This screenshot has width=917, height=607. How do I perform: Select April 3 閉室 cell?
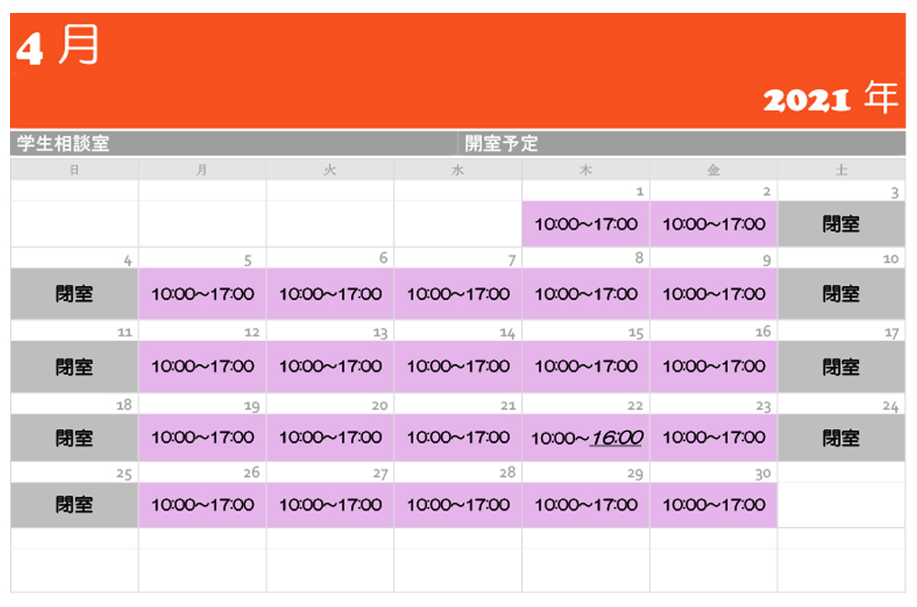tap(841, 224)
